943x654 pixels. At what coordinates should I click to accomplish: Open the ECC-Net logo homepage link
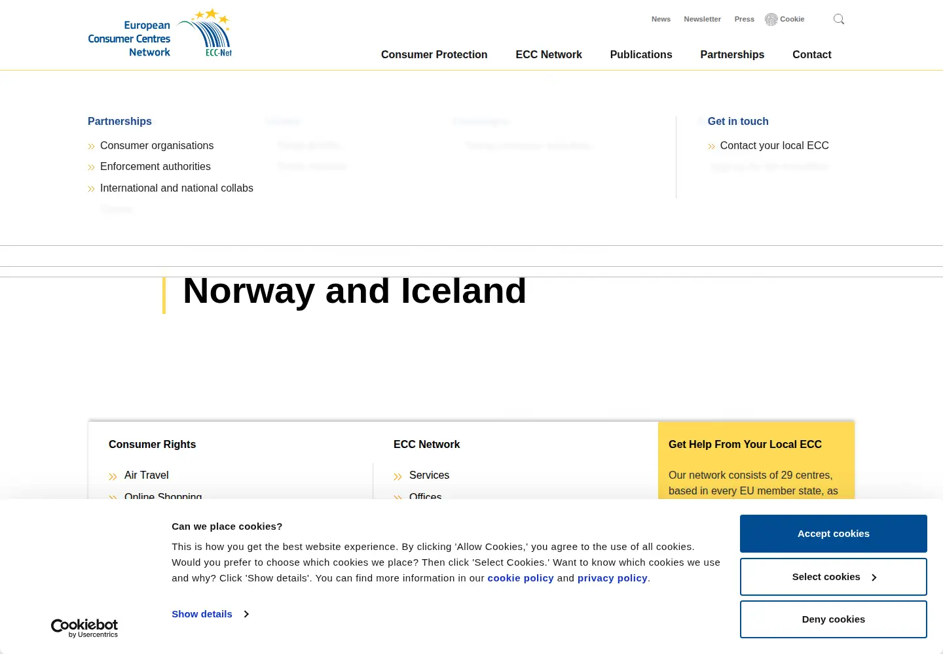pyautogui.click(x=160, y=33)
